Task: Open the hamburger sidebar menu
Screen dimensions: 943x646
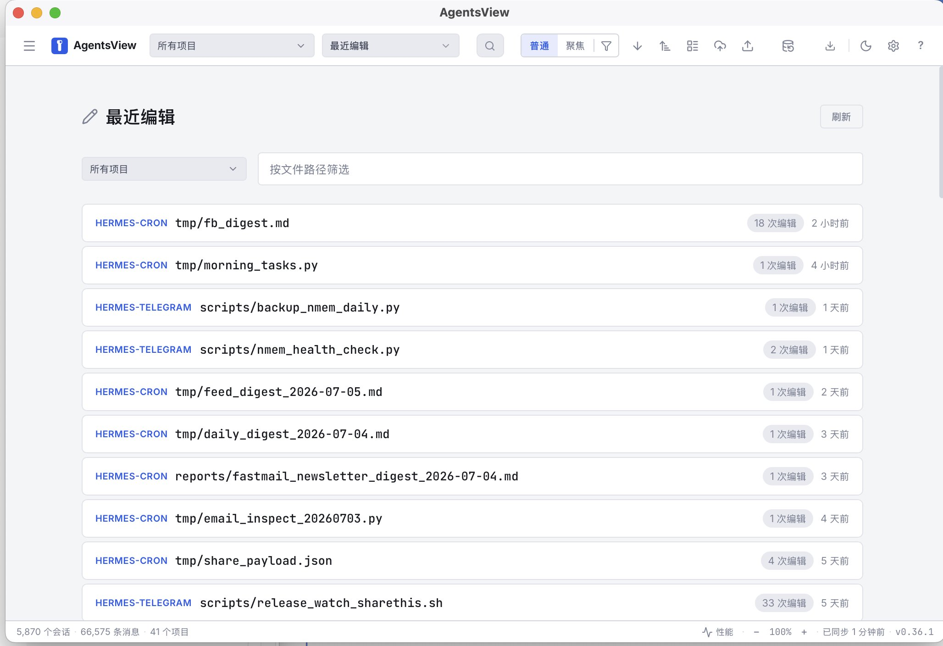Action: tap(29, 46)
